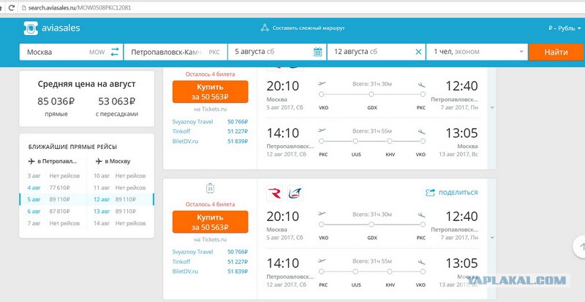Click KHV stopover marker in second ticket return

point(390,272)
